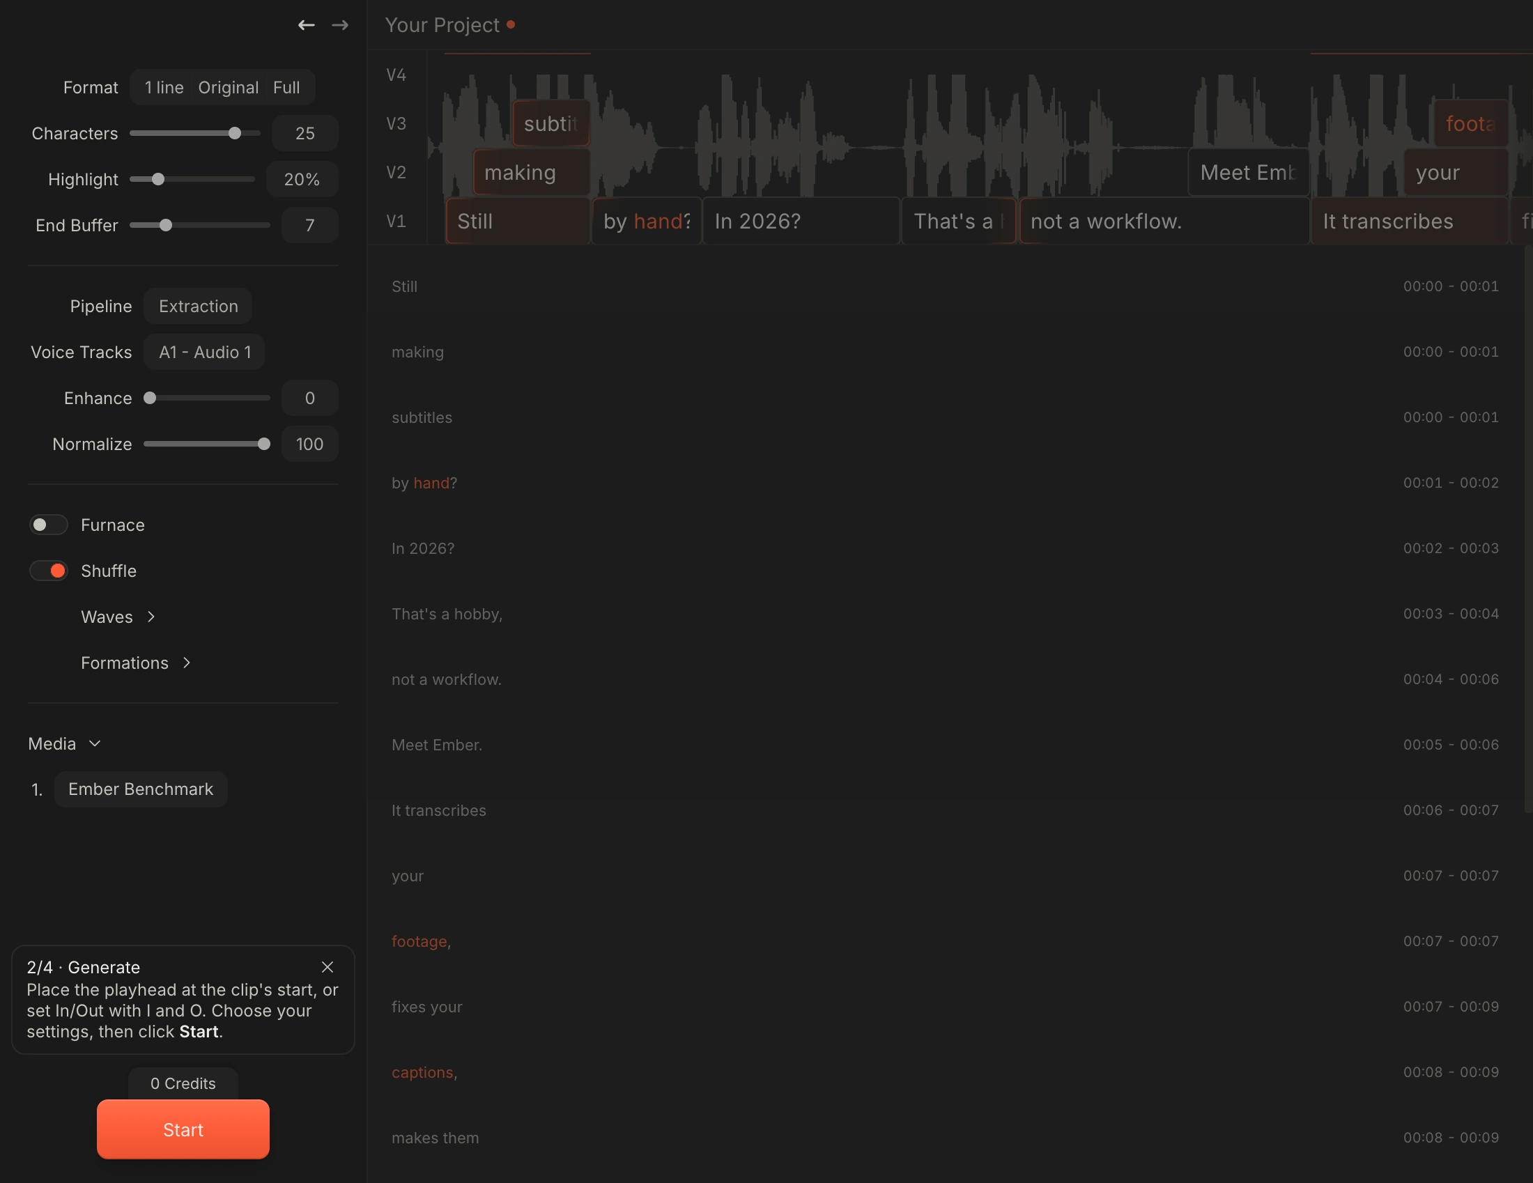The image size is (1533, 1183).
Task: Adjust the Highlight slider handle
Action: tap(158, 180)
